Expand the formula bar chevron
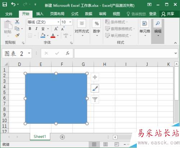Screen dimensions: 180x148 point(176,53)
